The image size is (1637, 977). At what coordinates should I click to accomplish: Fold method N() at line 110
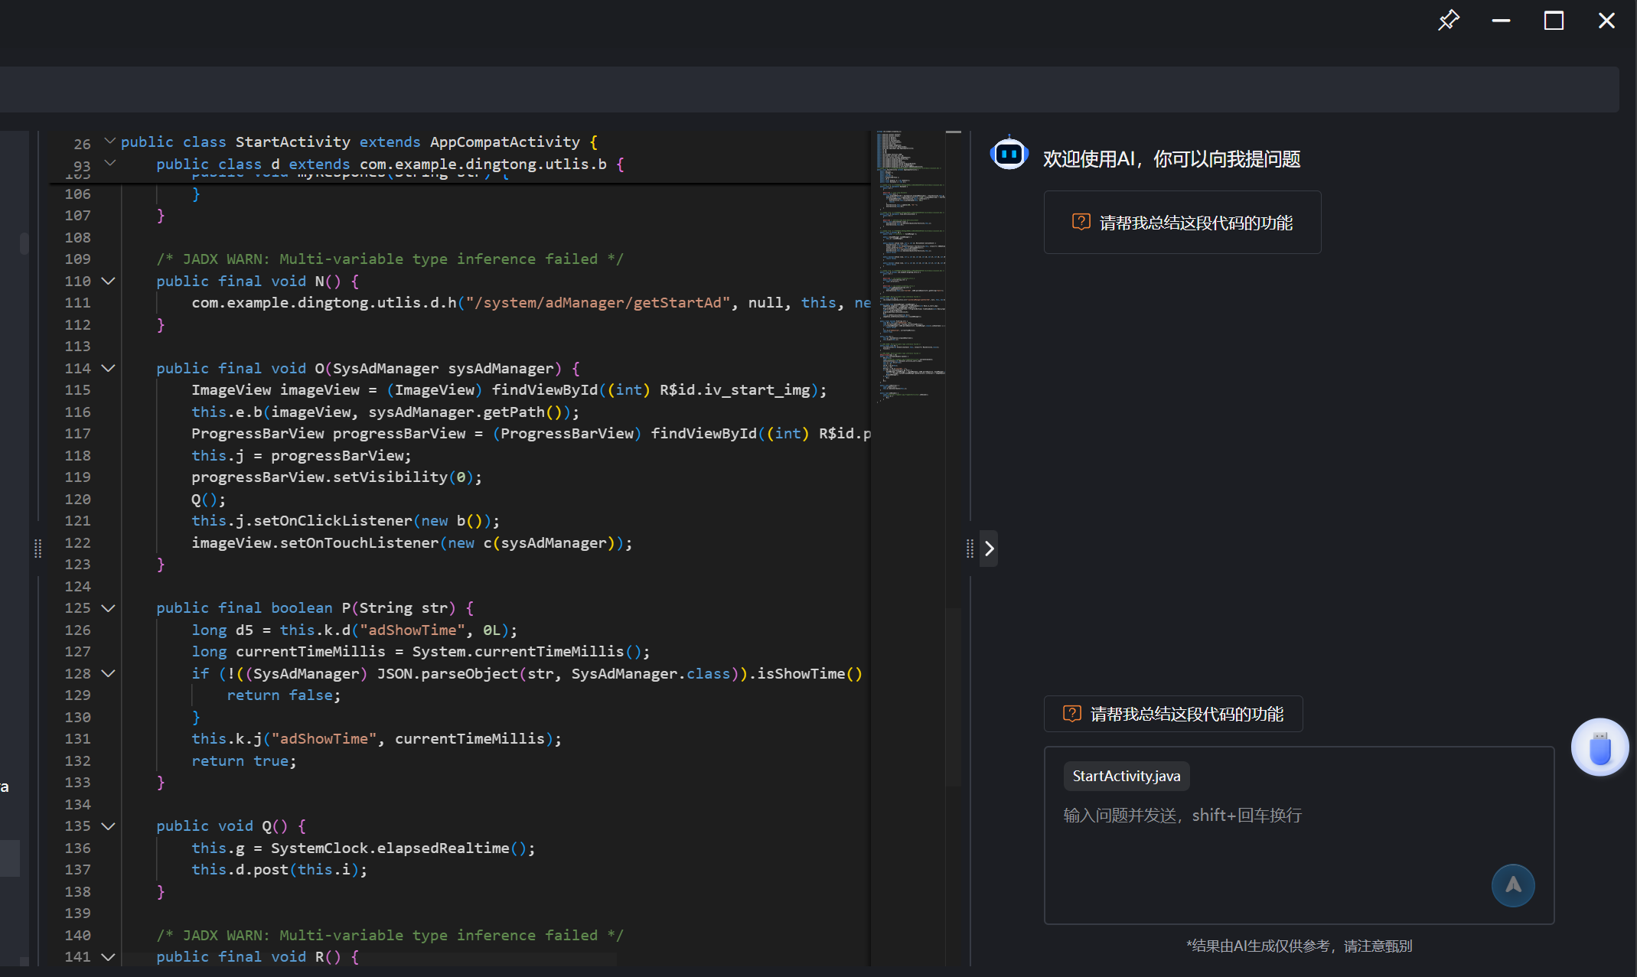109,281
